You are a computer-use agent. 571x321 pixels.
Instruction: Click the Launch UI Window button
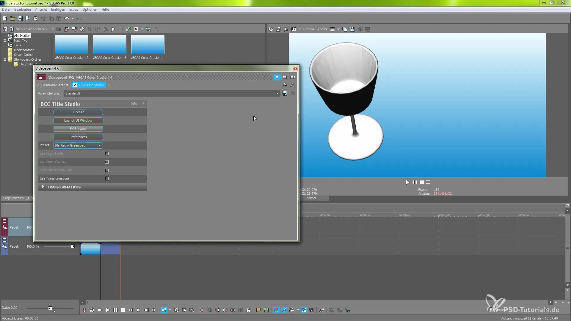tap(78, 120)
